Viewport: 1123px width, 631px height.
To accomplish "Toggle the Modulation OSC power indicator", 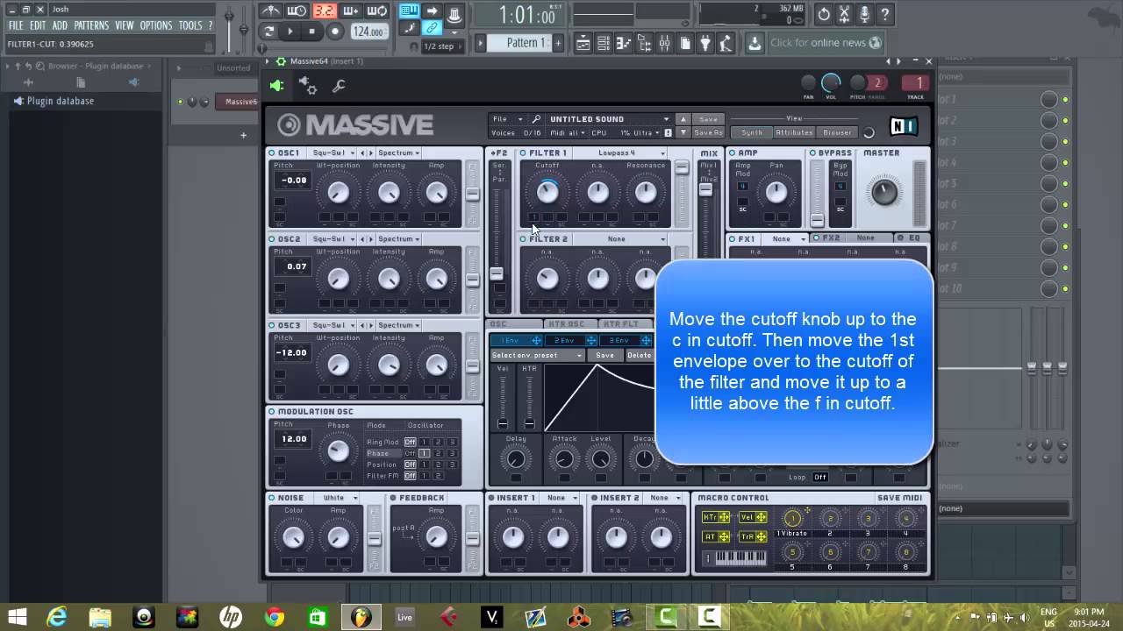I will [272, 411].
